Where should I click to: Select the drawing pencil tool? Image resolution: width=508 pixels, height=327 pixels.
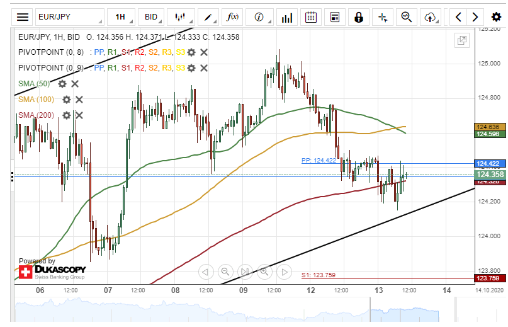click(207, 17)
